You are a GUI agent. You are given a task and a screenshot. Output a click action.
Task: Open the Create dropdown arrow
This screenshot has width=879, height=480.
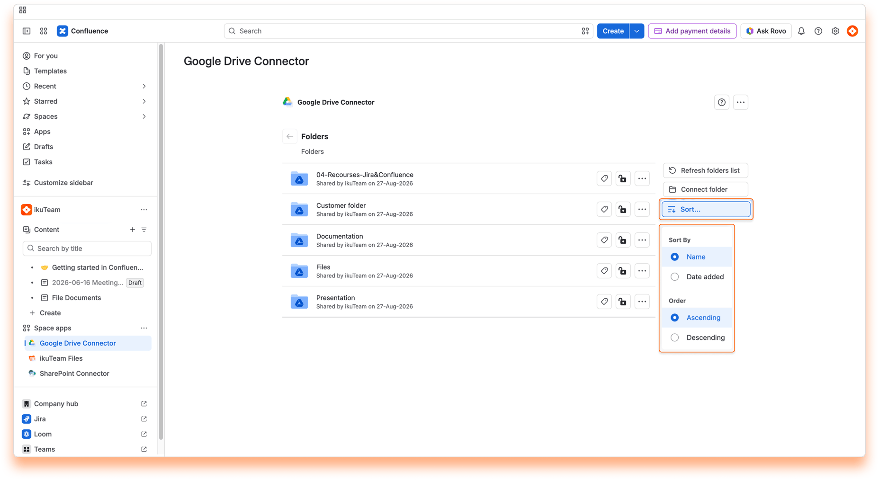[x=637, y=31]
